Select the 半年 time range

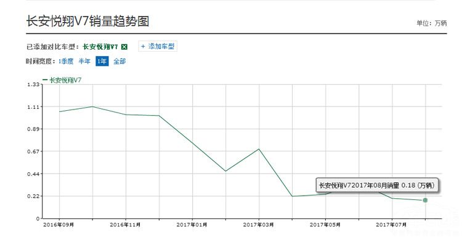(x=84, y=62)
